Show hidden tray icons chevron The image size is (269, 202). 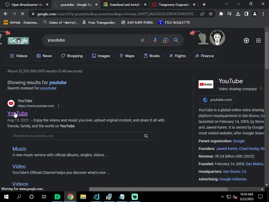click(x=222, y=197)
